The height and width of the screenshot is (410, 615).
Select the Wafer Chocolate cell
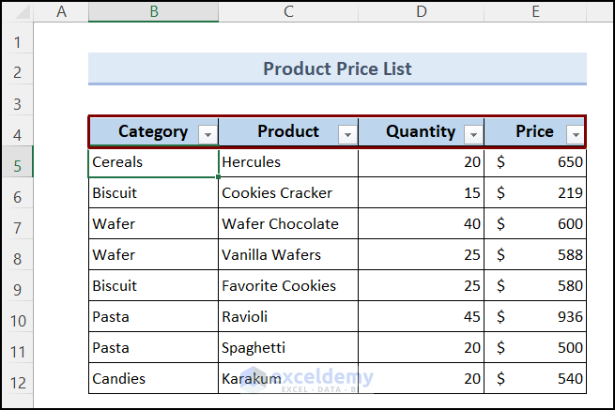click(x=288, y=224)
